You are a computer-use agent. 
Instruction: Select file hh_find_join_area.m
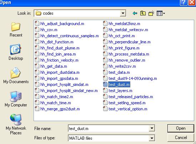[58, 54]
